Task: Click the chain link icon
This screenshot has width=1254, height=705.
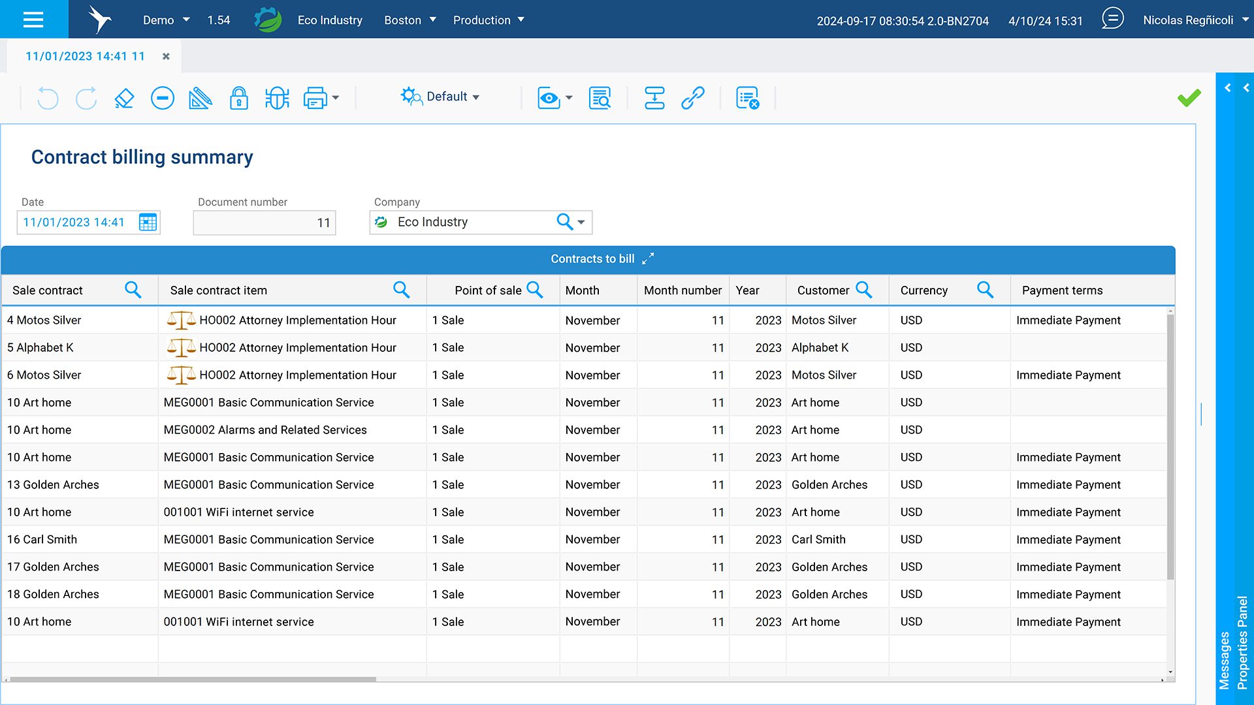Action: (x=692, y=99)
